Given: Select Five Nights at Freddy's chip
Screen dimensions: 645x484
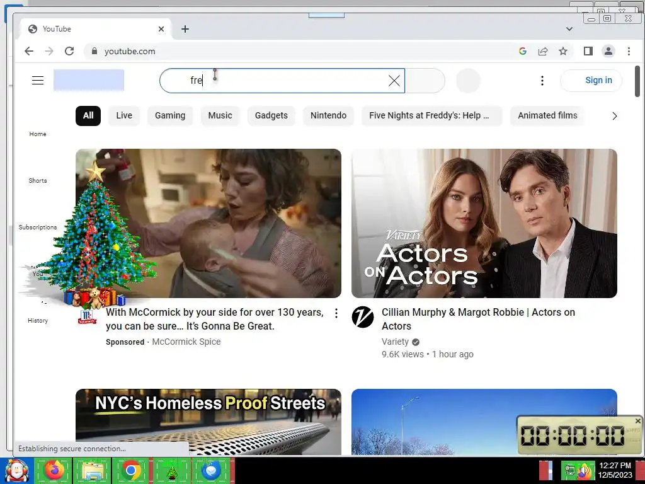Looking at the screenshot, I should coord(432,116).
